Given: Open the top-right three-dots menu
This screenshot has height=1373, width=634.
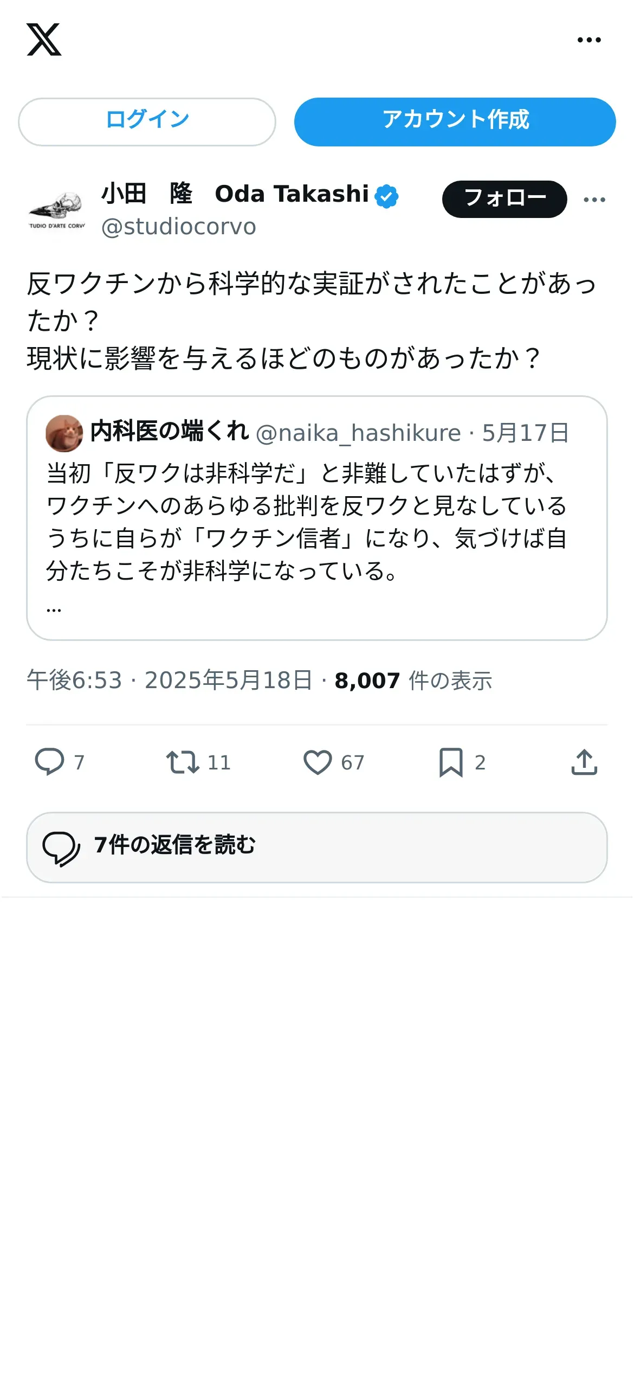Looking at the screenshot, I should point(589,40).
